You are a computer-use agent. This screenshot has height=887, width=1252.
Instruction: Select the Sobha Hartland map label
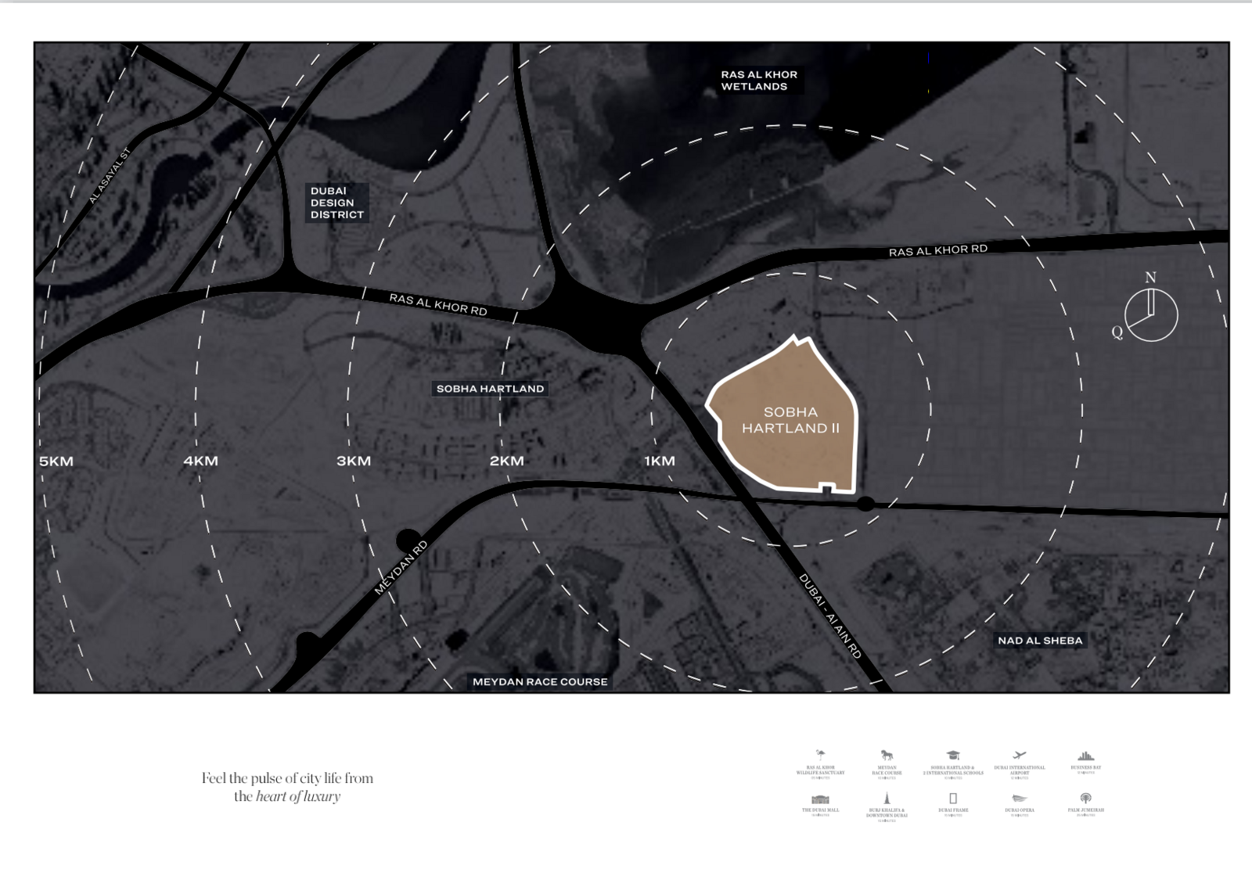(490, 389)
